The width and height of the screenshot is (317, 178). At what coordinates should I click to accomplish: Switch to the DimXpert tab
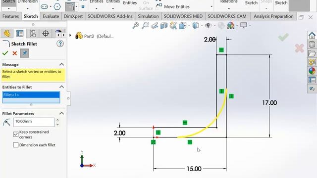73,16
